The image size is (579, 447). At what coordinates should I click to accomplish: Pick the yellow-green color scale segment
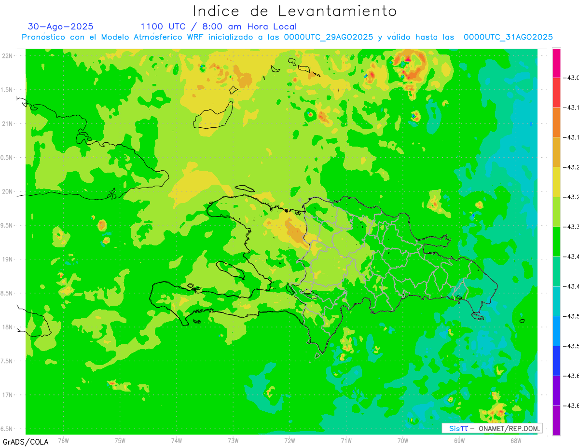[x=556, y=212]
